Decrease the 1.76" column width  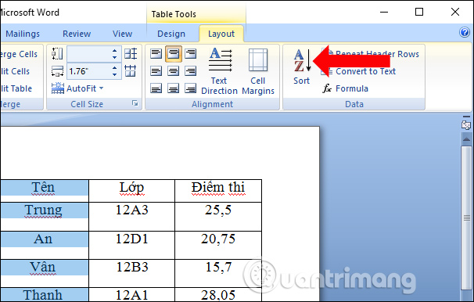[x=114, y=74]
